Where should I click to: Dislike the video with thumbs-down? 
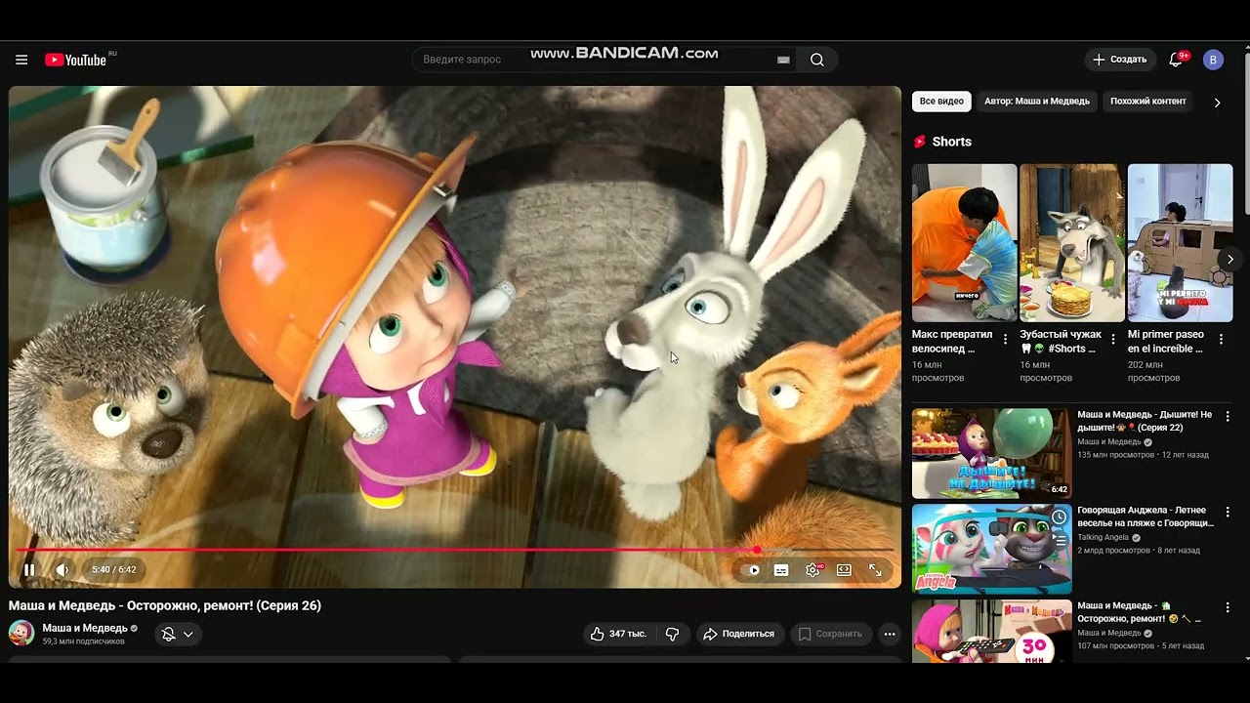[673, 634]
